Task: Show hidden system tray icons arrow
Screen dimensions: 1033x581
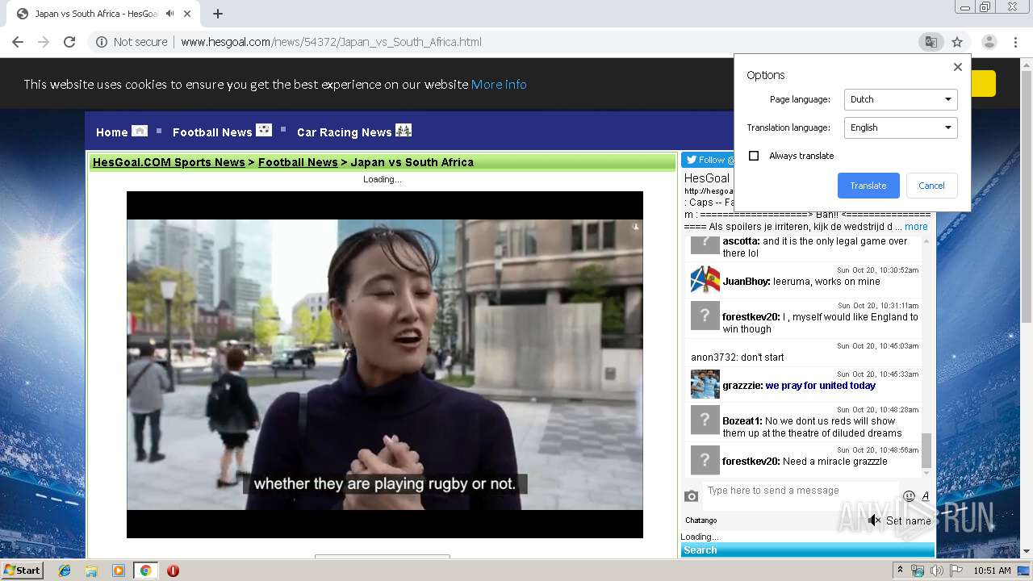Action: point(901,571)
